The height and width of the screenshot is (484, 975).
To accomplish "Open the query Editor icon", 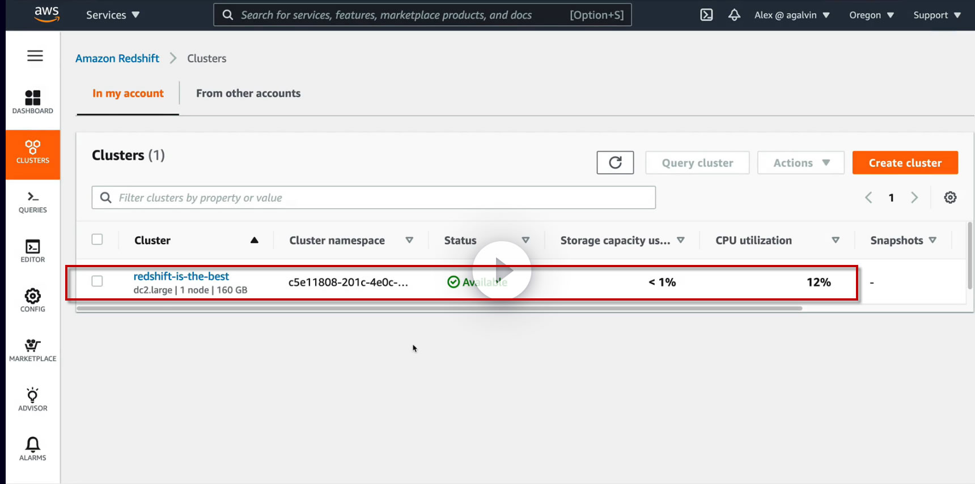I will click(33, 251).
